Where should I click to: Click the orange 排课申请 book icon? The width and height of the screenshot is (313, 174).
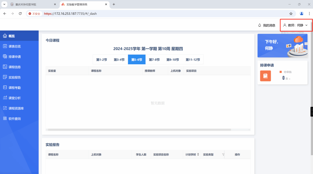(265, 76)
